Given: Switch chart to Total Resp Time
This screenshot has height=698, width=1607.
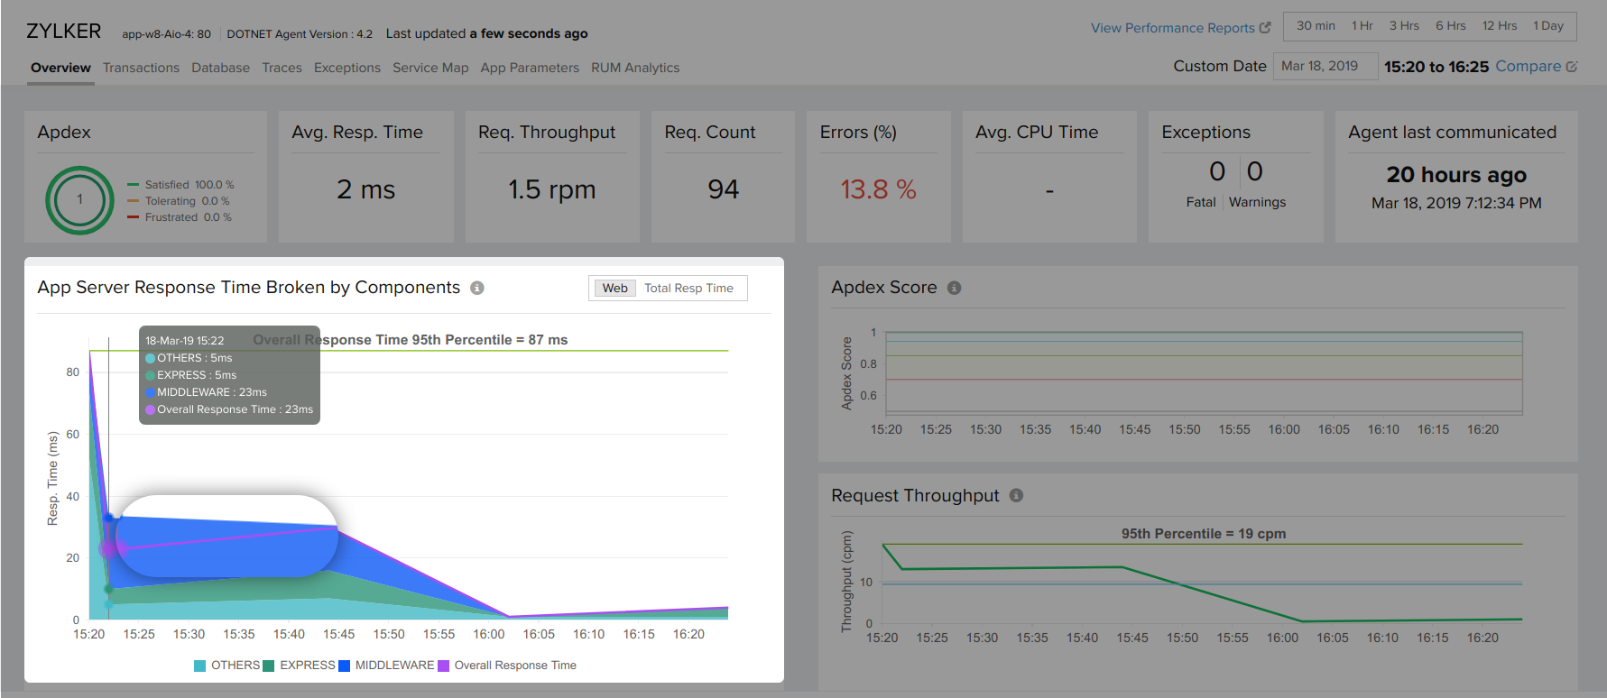Looking at the screenshot, I should 688,289.
